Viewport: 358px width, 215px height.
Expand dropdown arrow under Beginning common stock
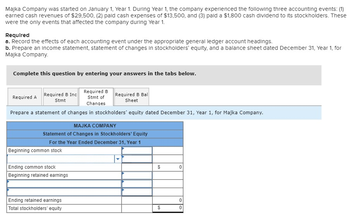click(118, 159)
